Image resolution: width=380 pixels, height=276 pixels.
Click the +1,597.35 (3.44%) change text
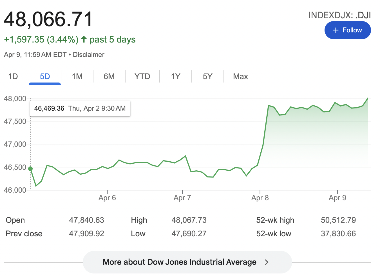point(41,39)
